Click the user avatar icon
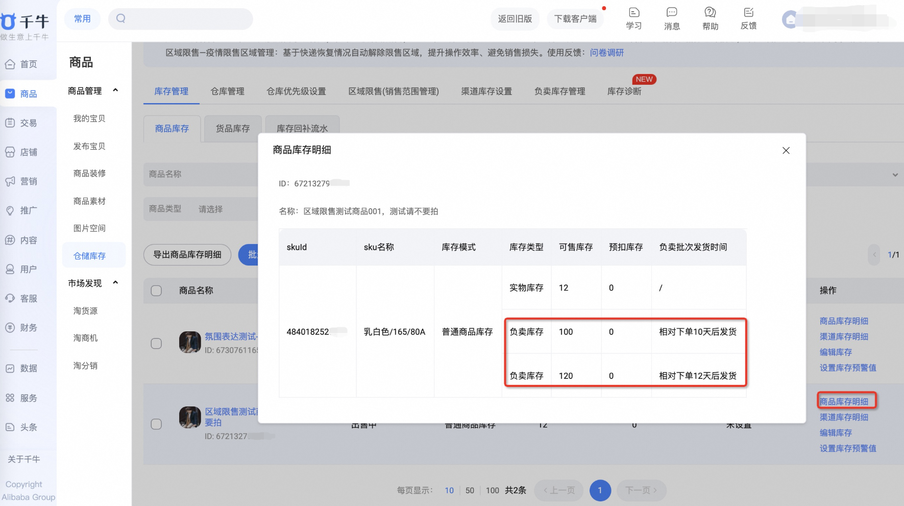Image resolution: width=904 pixels, height=506 pixels. pos(790,20)
